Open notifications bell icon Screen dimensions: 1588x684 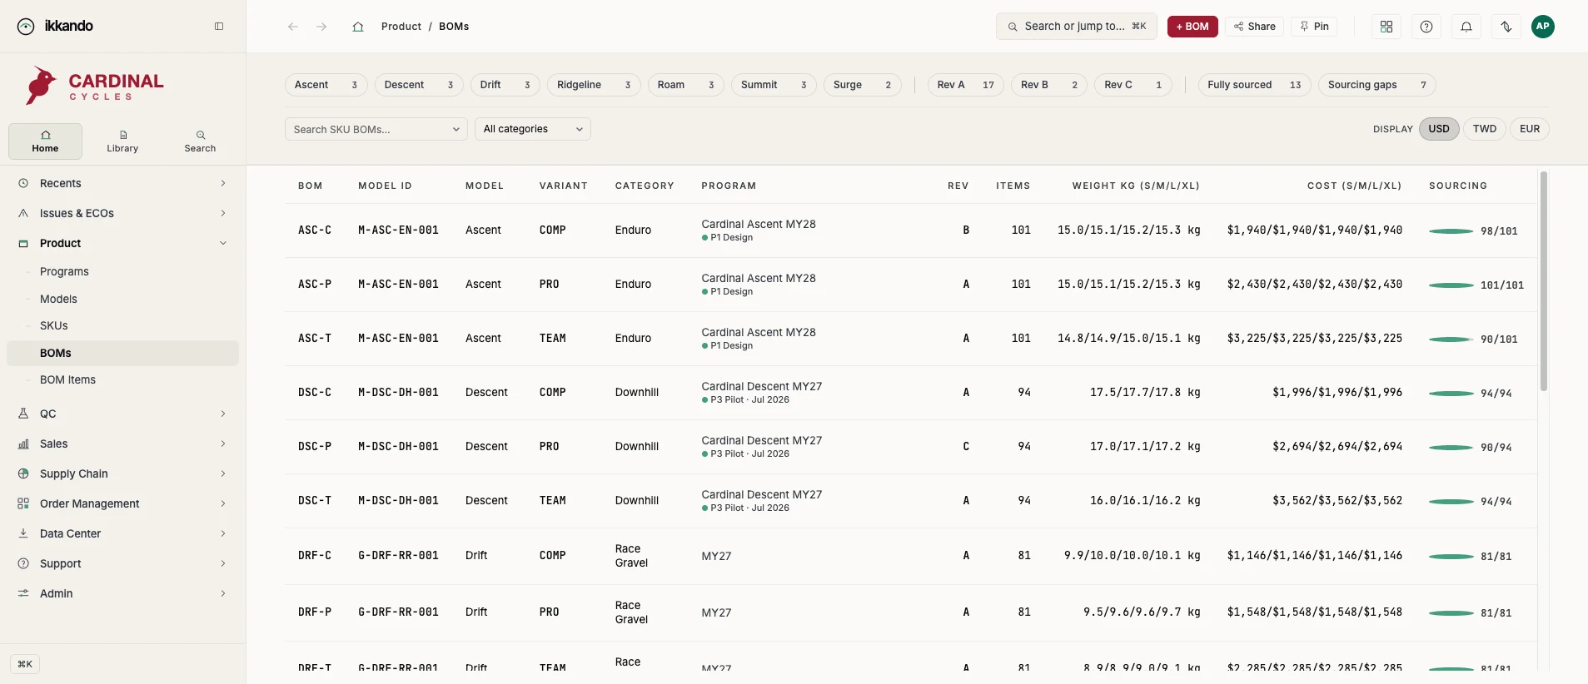click(1466, 27)
